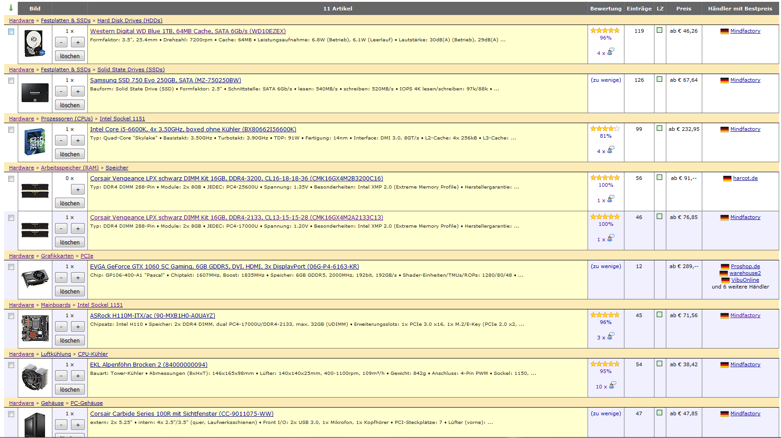Click German flag beside warehouse2
The width and height of the screenshot is (781, 438).
point(724,274)
